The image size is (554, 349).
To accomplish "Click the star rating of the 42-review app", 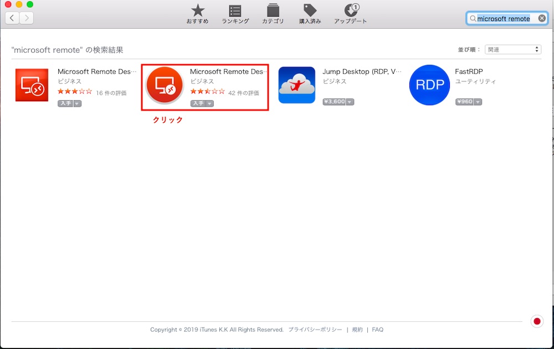I will 207,91.
